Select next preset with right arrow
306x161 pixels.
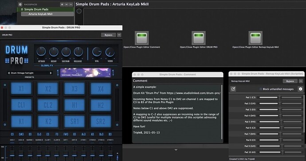[51, 73]
